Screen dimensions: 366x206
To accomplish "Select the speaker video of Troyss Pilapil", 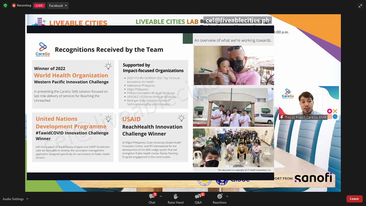I will [308, 103].
